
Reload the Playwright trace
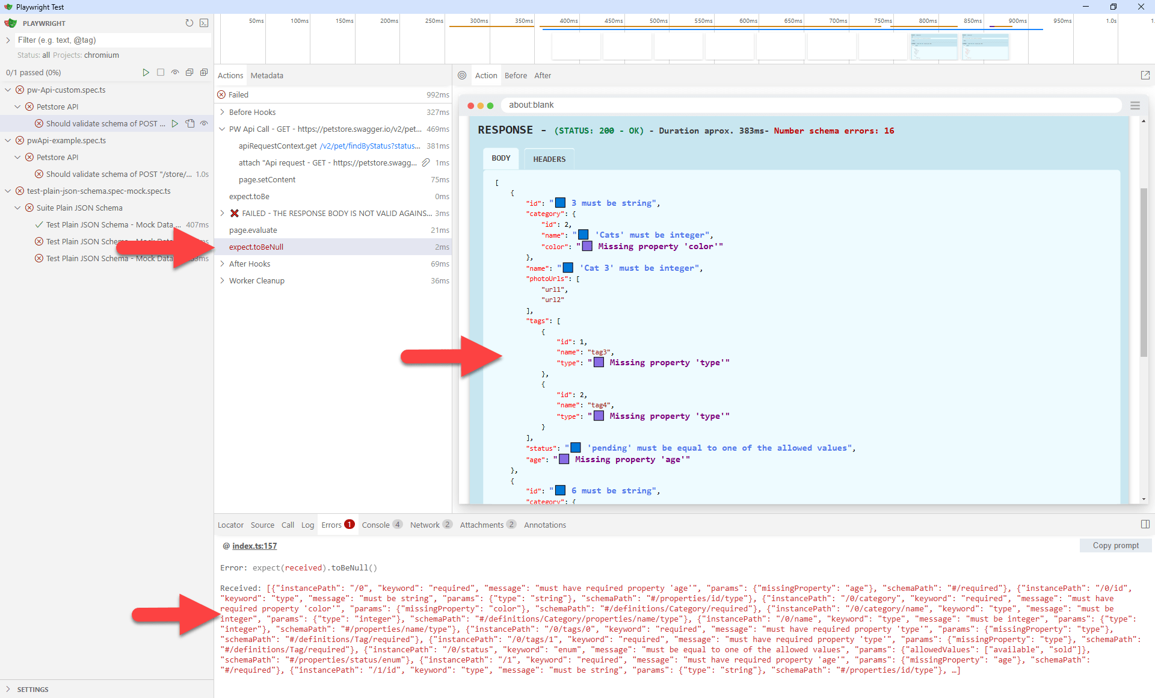pos(189,23)
